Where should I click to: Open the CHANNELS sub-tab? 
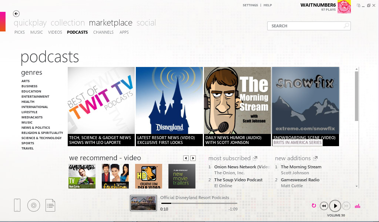pos(104,32)
